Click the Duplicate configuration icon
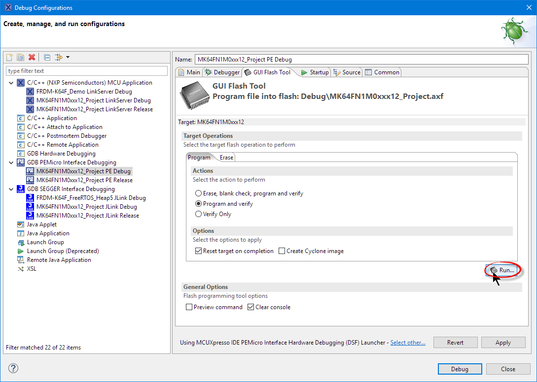This screenshot has width=537, height=382. 20,57
